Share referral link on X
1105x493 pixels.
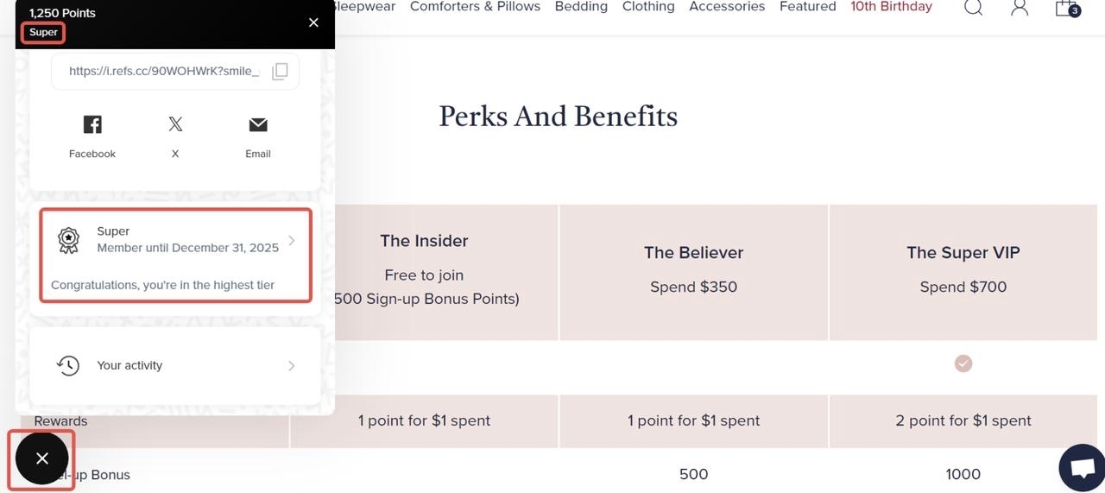175,125
